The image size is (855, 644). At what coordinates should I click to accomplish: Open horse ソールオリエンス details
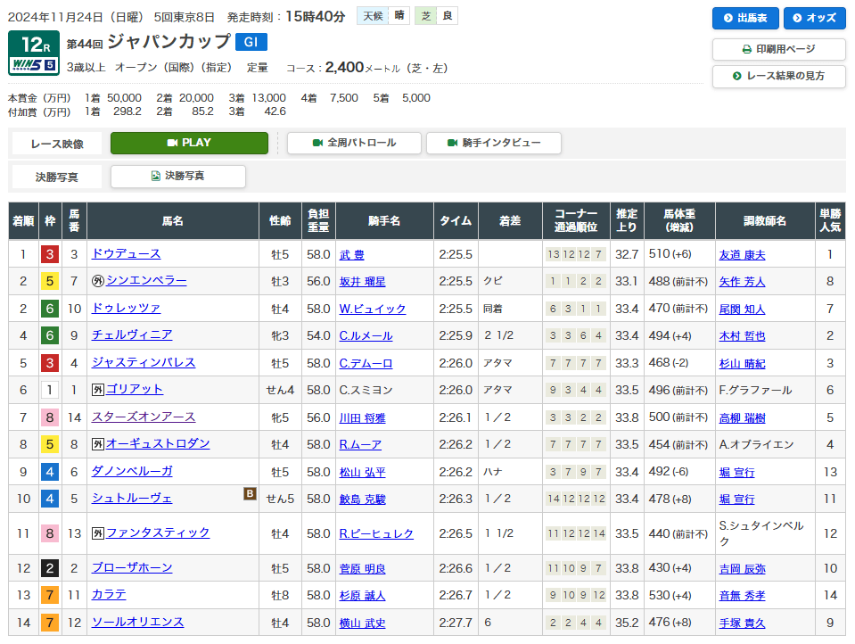point(137,623)
